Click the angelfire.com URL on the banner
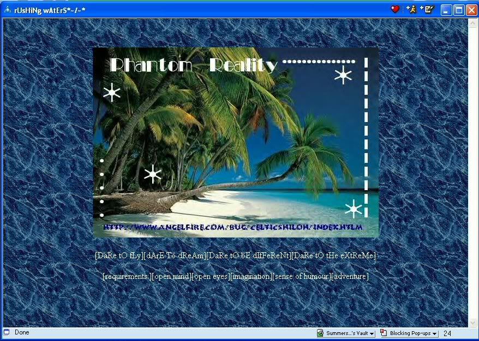Image resolution: width=479 pixels, height=341 pixels. point(233,227)
